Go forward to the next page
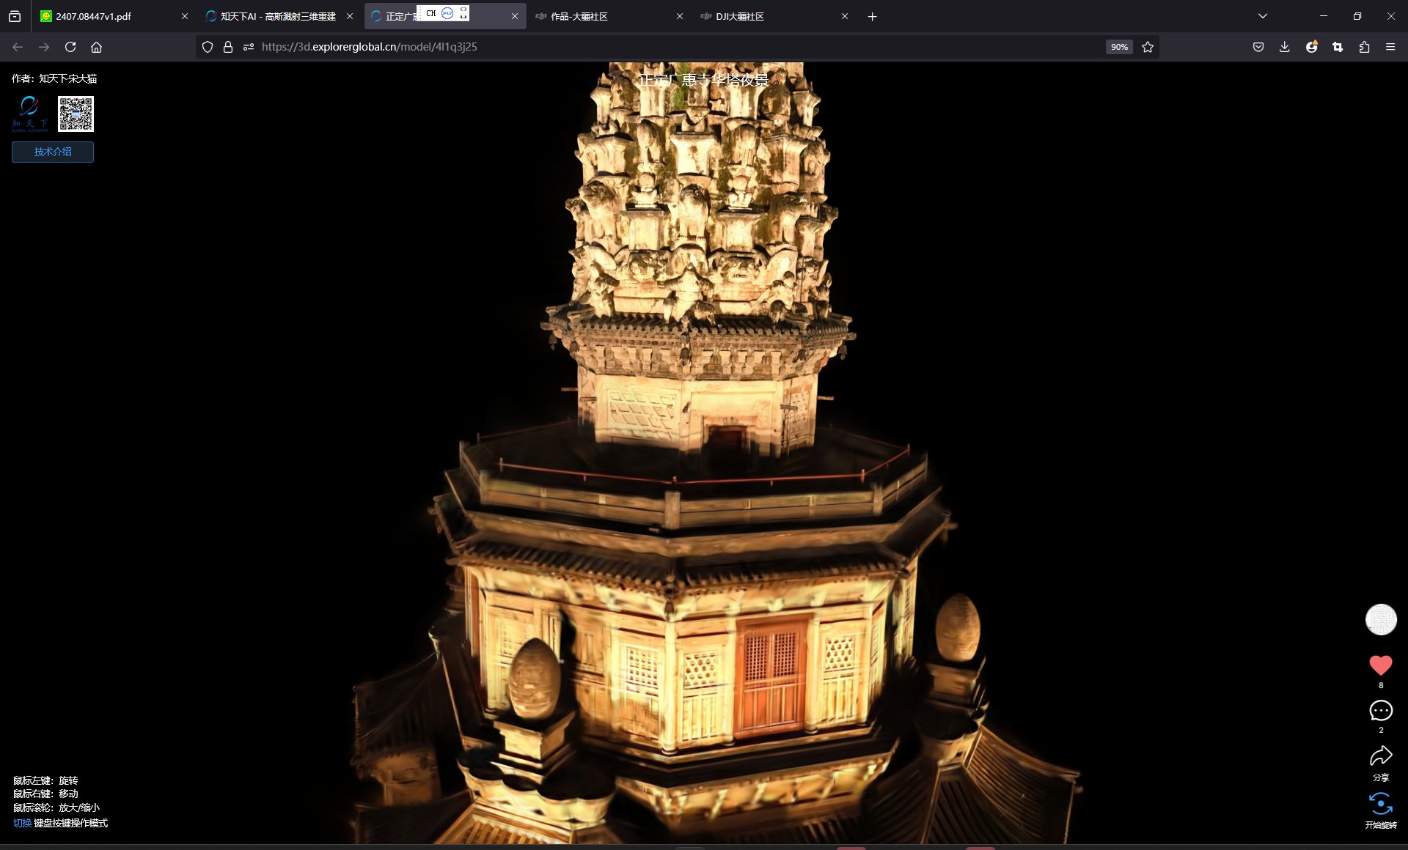Viewport: 1408px width, 850px height. click(44, 47)
